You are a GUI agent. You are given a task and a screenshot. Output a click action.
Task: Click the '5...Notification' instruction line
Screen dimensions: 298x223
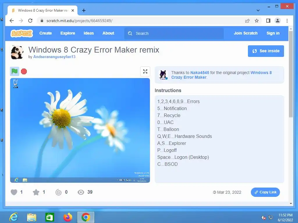(172, 109)
